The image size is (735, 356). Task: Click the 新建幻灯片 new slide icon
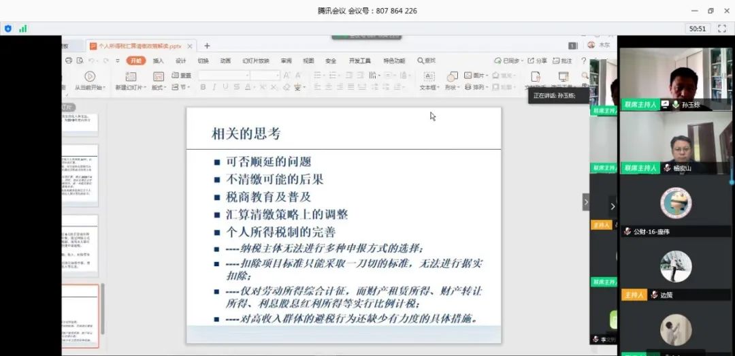point(131,76)
